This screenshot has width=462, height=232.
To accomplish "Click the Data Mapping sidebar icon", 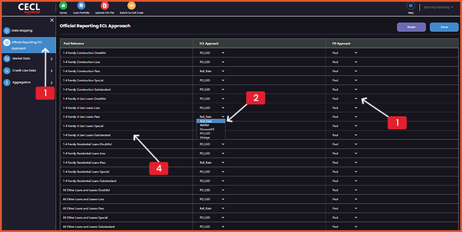I will point(7,31).
